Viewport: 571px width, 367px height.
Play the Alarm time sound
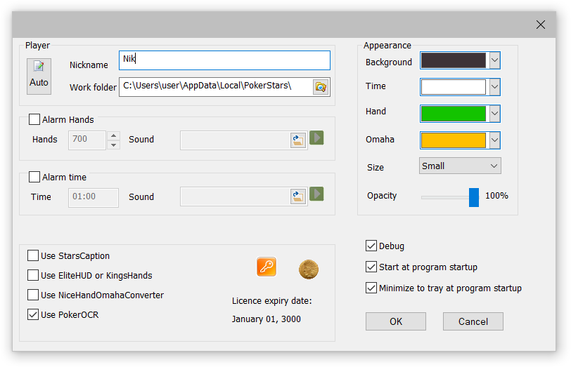point(316,194)
